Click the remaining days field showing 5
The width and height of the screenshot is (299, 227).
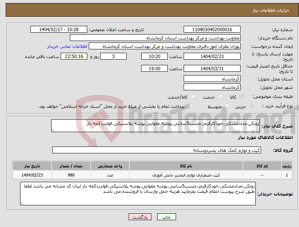(113, 56)
